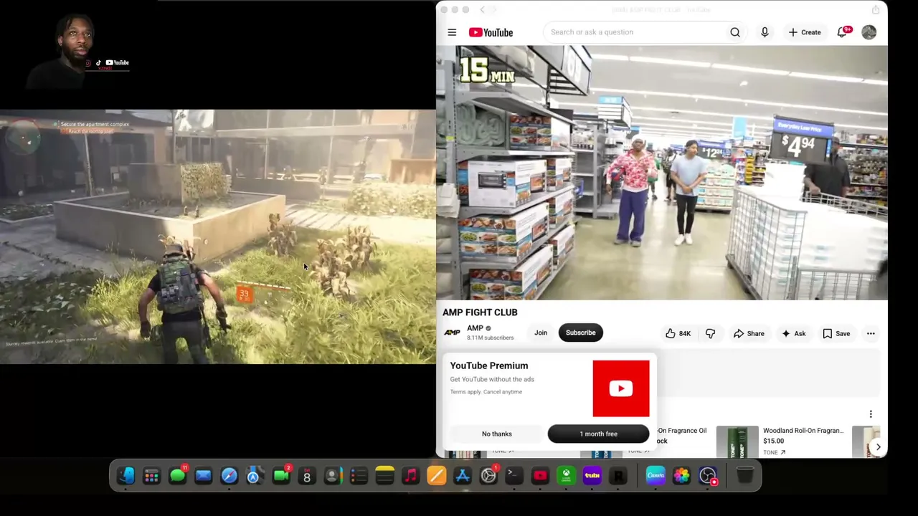
Task: Like the AMP FIGHT CLUB video
Action: (x=678, y=333)
